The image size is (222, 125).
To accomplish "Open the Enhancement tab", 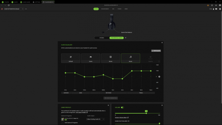I will pyautogui.click(x=105, y=9).
